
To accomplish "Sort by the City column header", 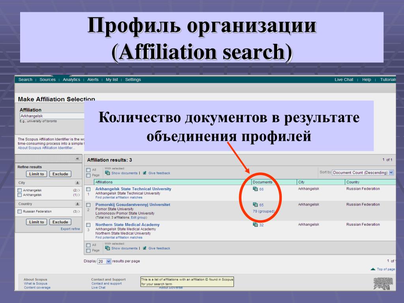I will pyautogui.click(x=301, y=182).
